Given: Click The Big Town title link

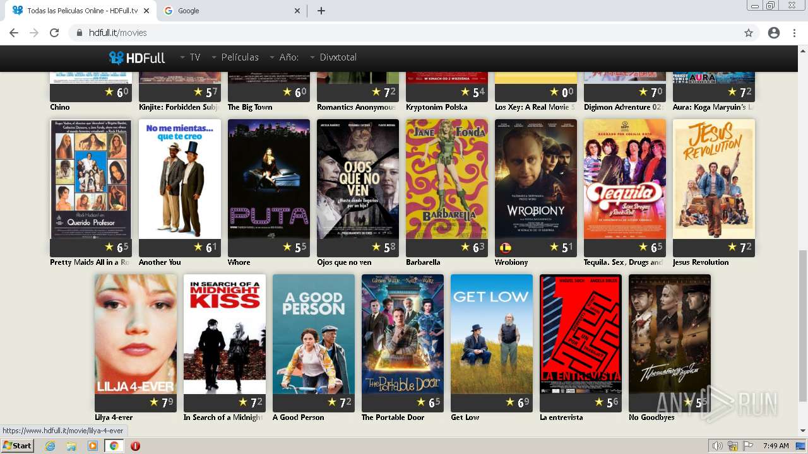Looking at the screenshot, I should pyautogui.click(x=250, y=107).
